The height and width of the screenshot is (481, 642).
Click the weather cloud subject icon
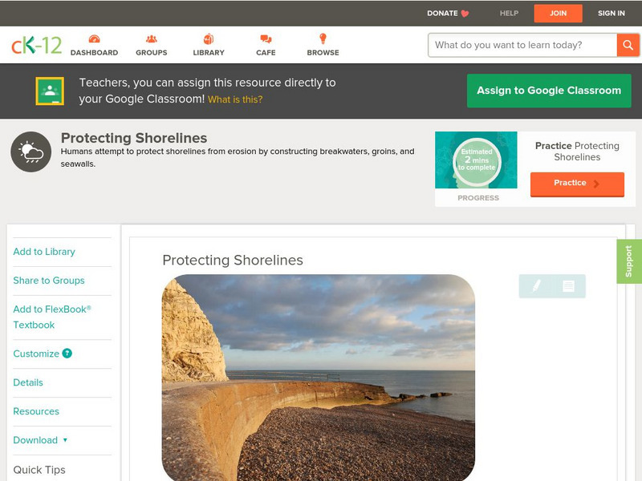click(x=31, y=152)
